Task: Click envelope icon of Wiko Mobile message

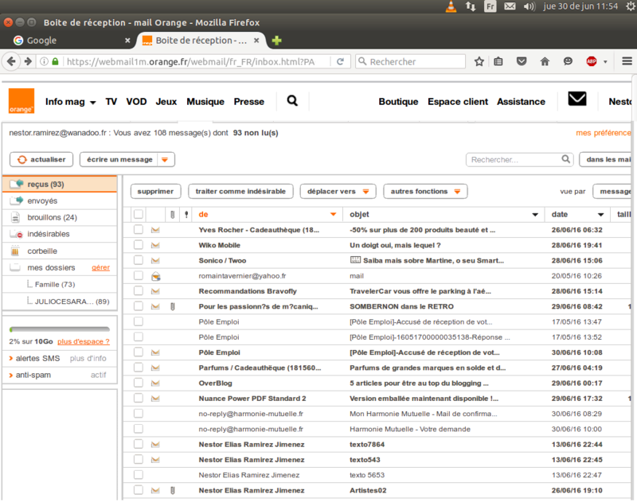Action: [155, 245]
